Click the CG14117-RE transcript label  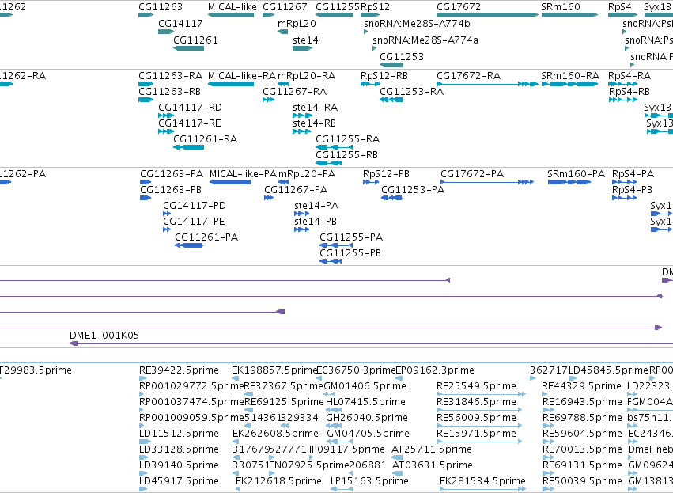(189, 123)
